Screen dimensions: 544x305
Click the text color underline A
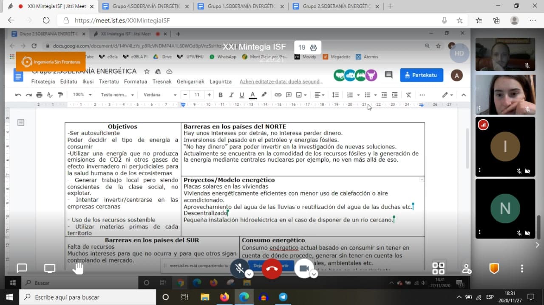tap(252, 95)
